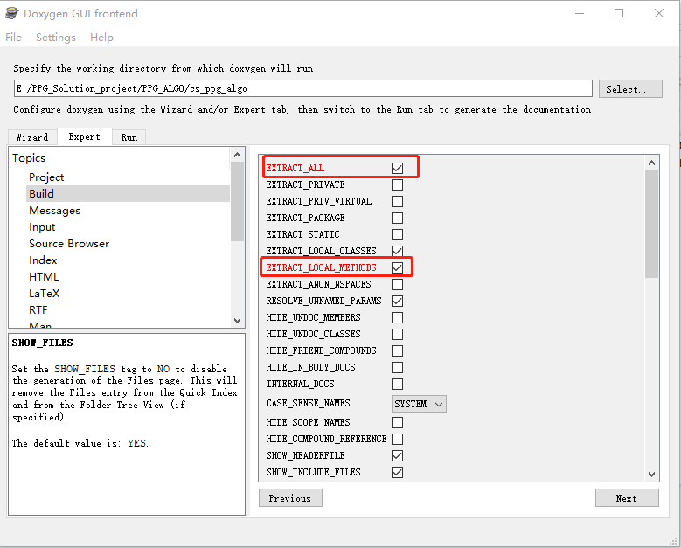Select the HTML topic
This screenshot has height=548, width=681.
44,277
